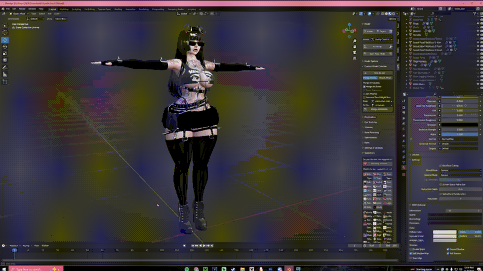Expand the Eye Tracking section
Viewport: 483px width, 271px height.
click(370, 122)
